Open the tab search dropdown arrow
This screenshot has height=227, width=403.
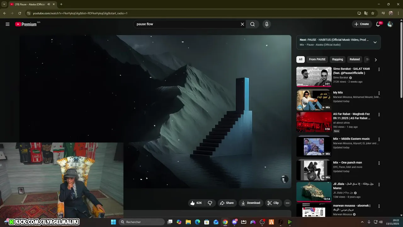4,4
